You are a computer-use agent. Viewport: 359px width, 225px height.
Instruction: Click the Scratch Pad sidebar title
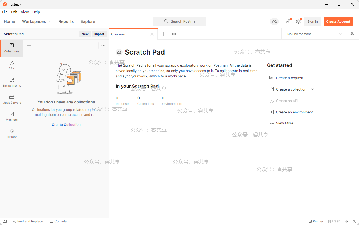tap(14, 34)
